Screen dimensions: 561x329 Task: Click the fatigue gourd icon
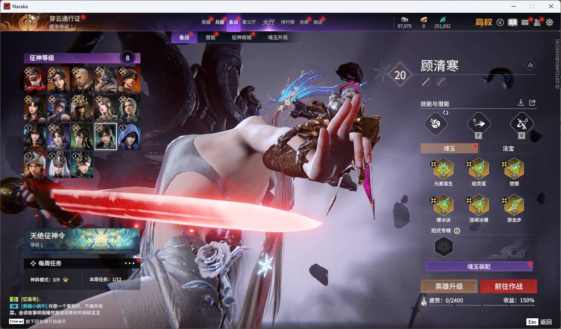(424, 302)
